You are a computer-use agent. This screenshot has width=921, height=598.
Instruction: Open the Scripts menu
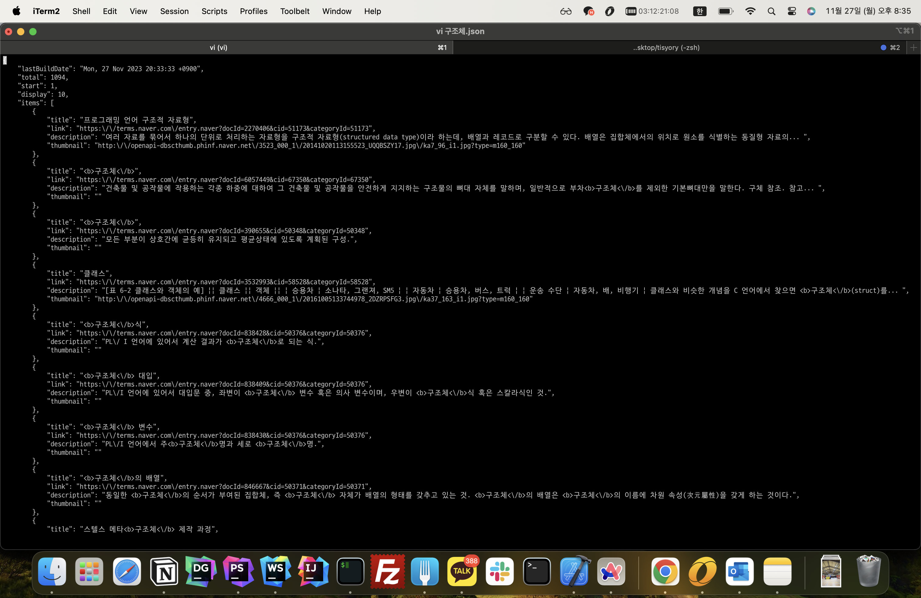[214, 11]
